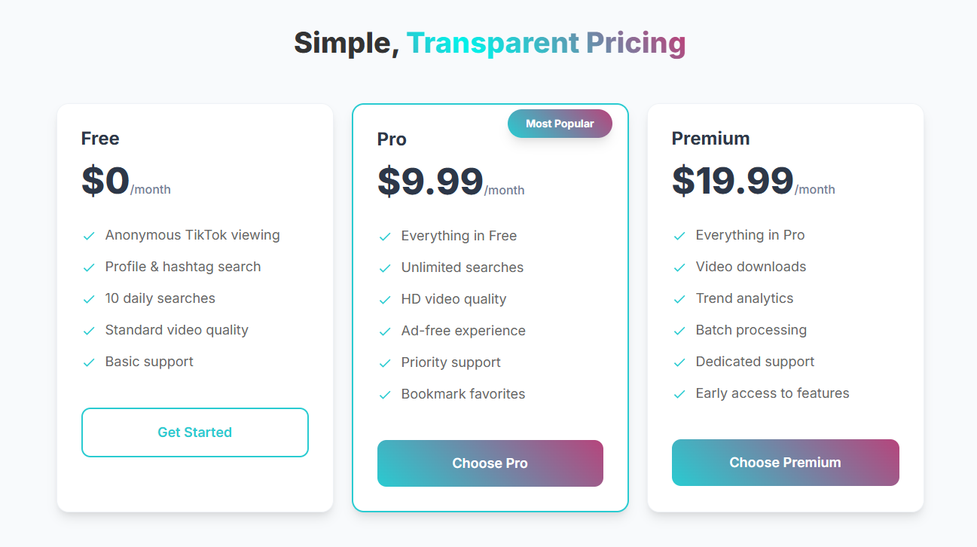Click checkmark next to Basic support

click(x=89, y=362)
